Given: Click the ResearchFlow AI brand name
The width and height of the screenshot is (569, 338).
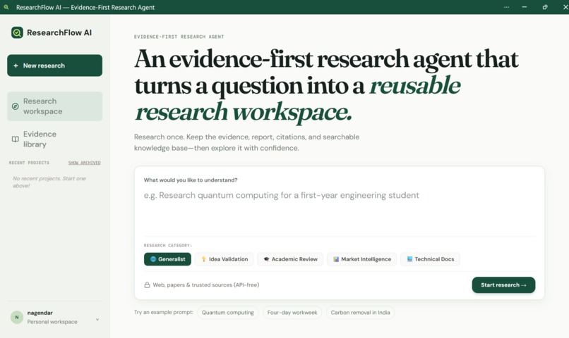Looking at the screenshot, I should [59, 32].
